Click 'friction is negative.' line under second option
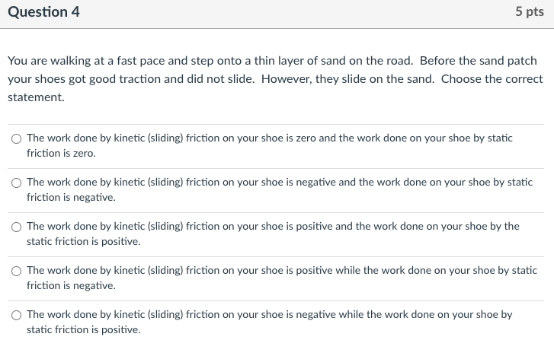Viewport: 554px width, 340px height. [x=71, y=198]
